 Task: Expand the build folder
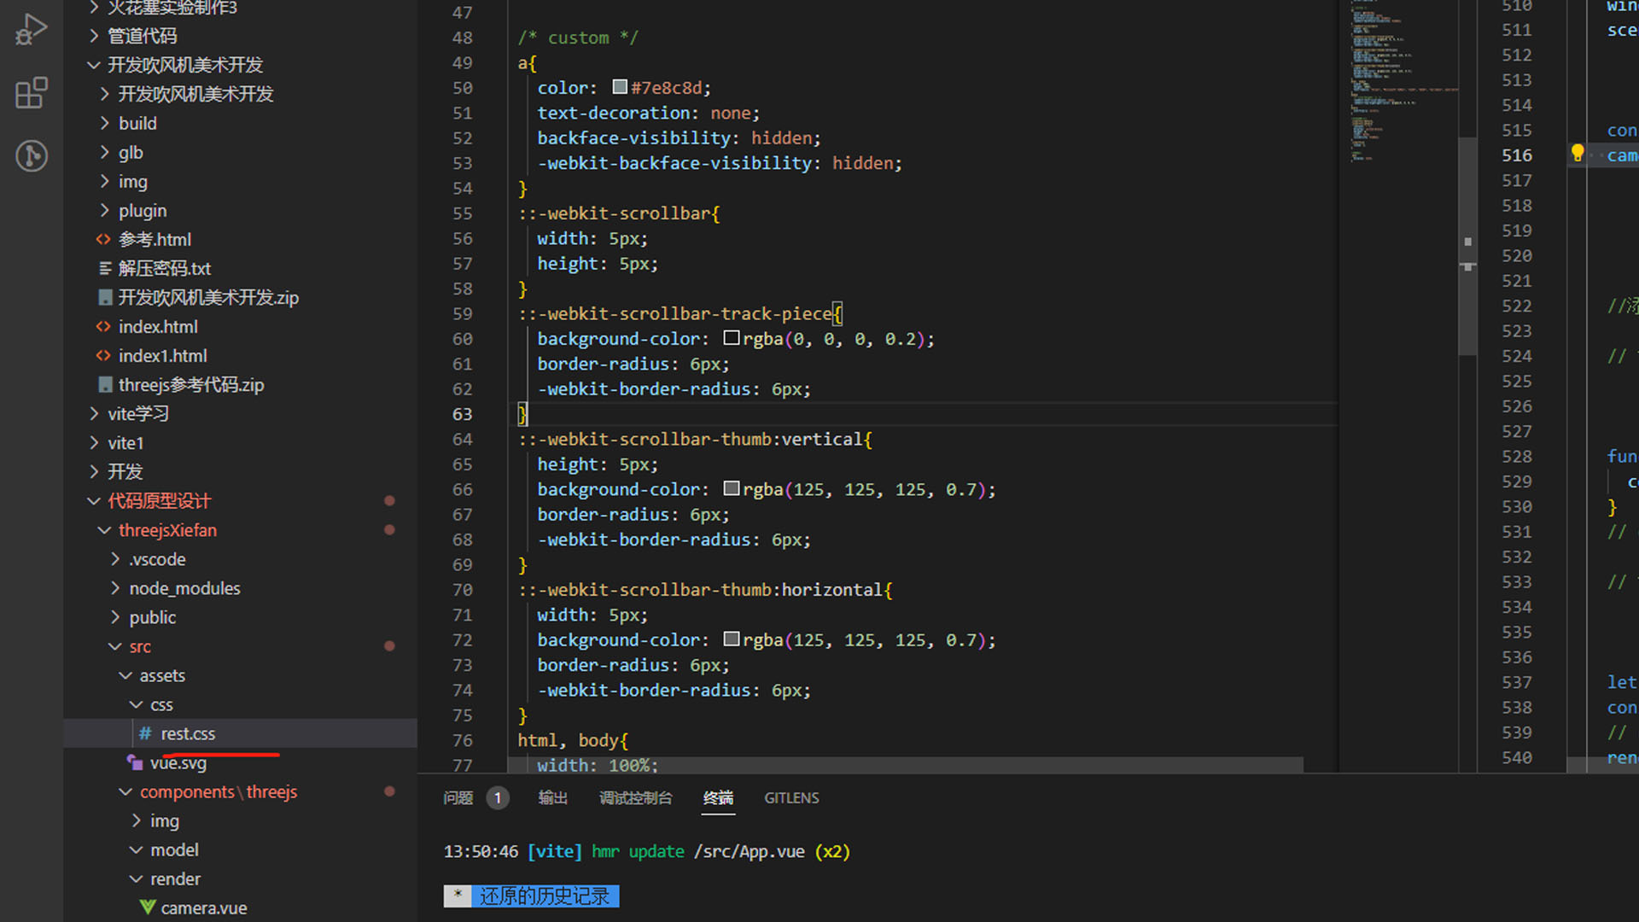(x=104, y=123)
